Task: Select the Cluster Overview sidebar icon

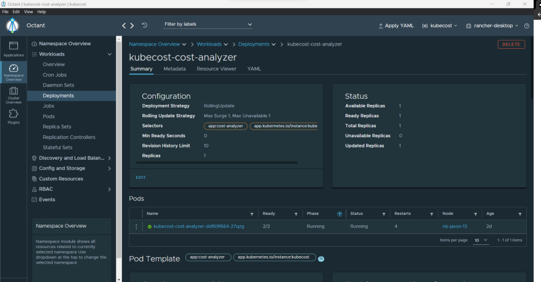Action: point(13,94)
